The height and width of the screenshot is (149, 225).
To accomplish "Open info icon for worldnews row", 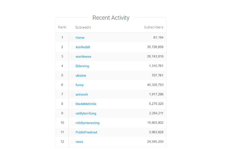I will point(72,57).
